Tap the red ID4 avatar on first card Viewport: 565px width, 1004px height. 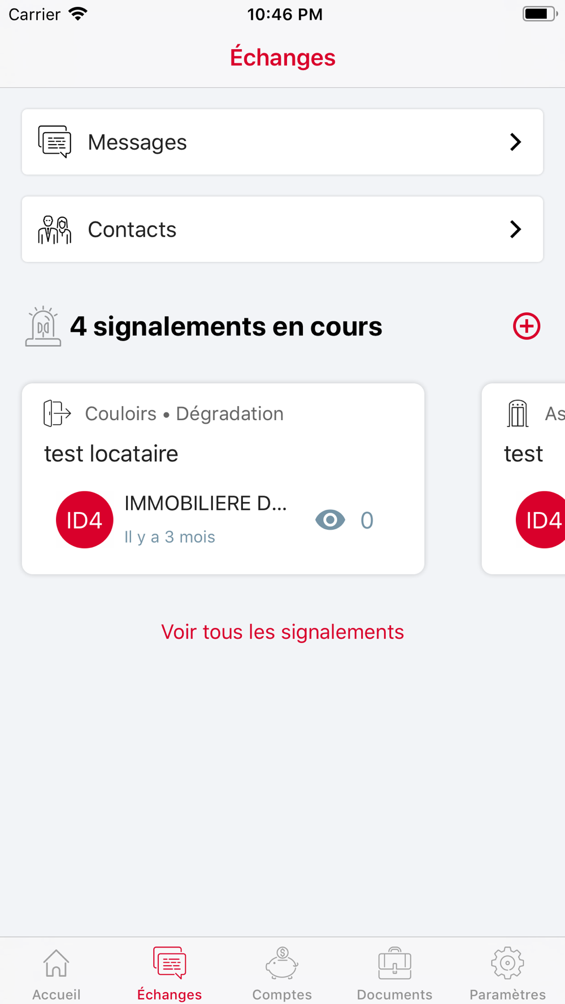(x=84, y=520)
